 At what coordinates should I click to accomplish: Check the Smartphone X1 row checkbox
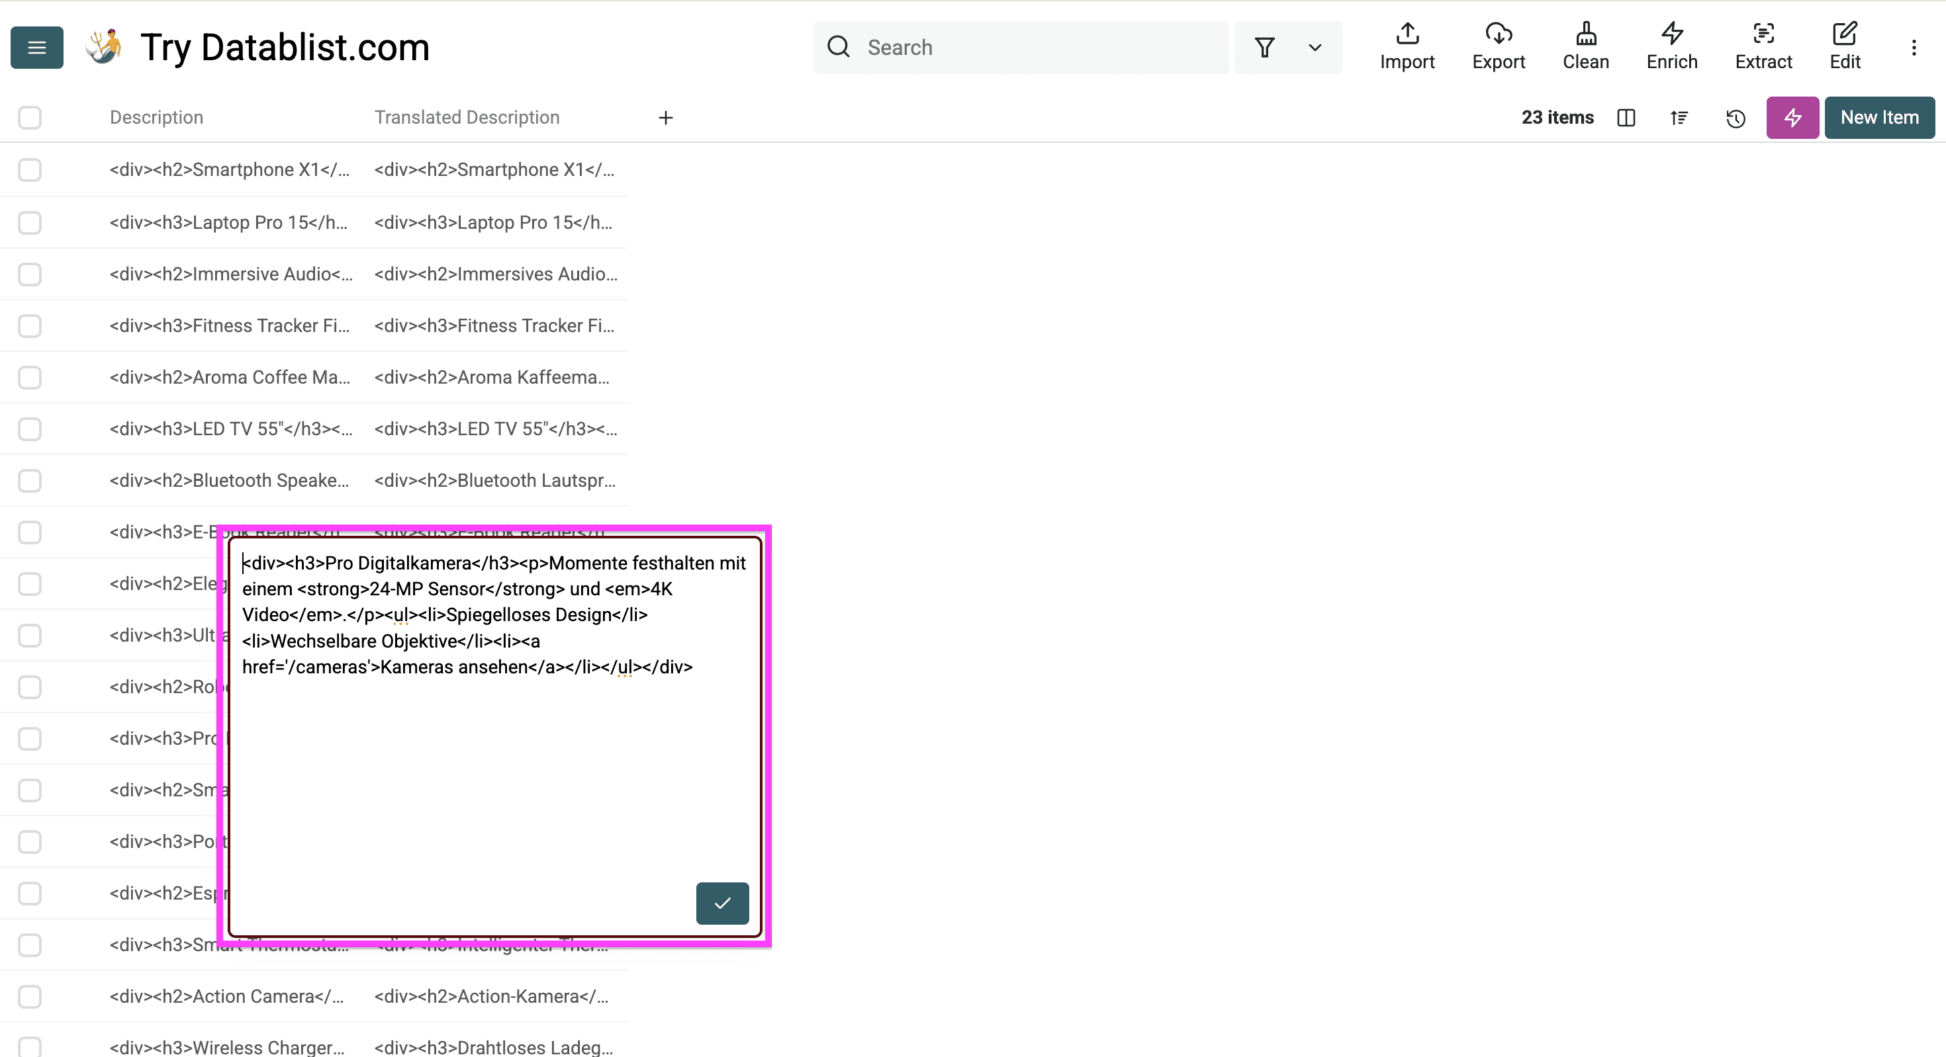coord(30,170)
